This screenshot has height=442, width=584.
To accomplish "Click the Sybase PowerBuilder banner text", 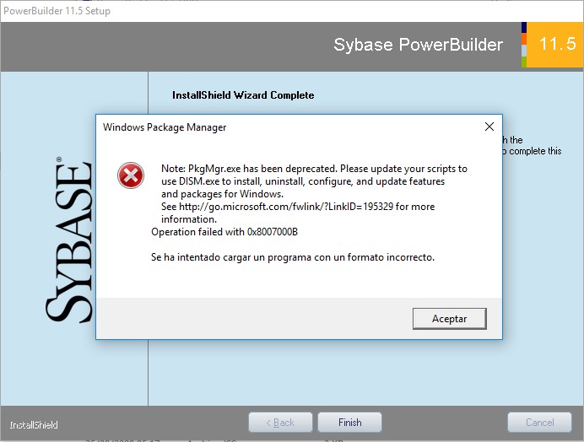I will (419, 45).
